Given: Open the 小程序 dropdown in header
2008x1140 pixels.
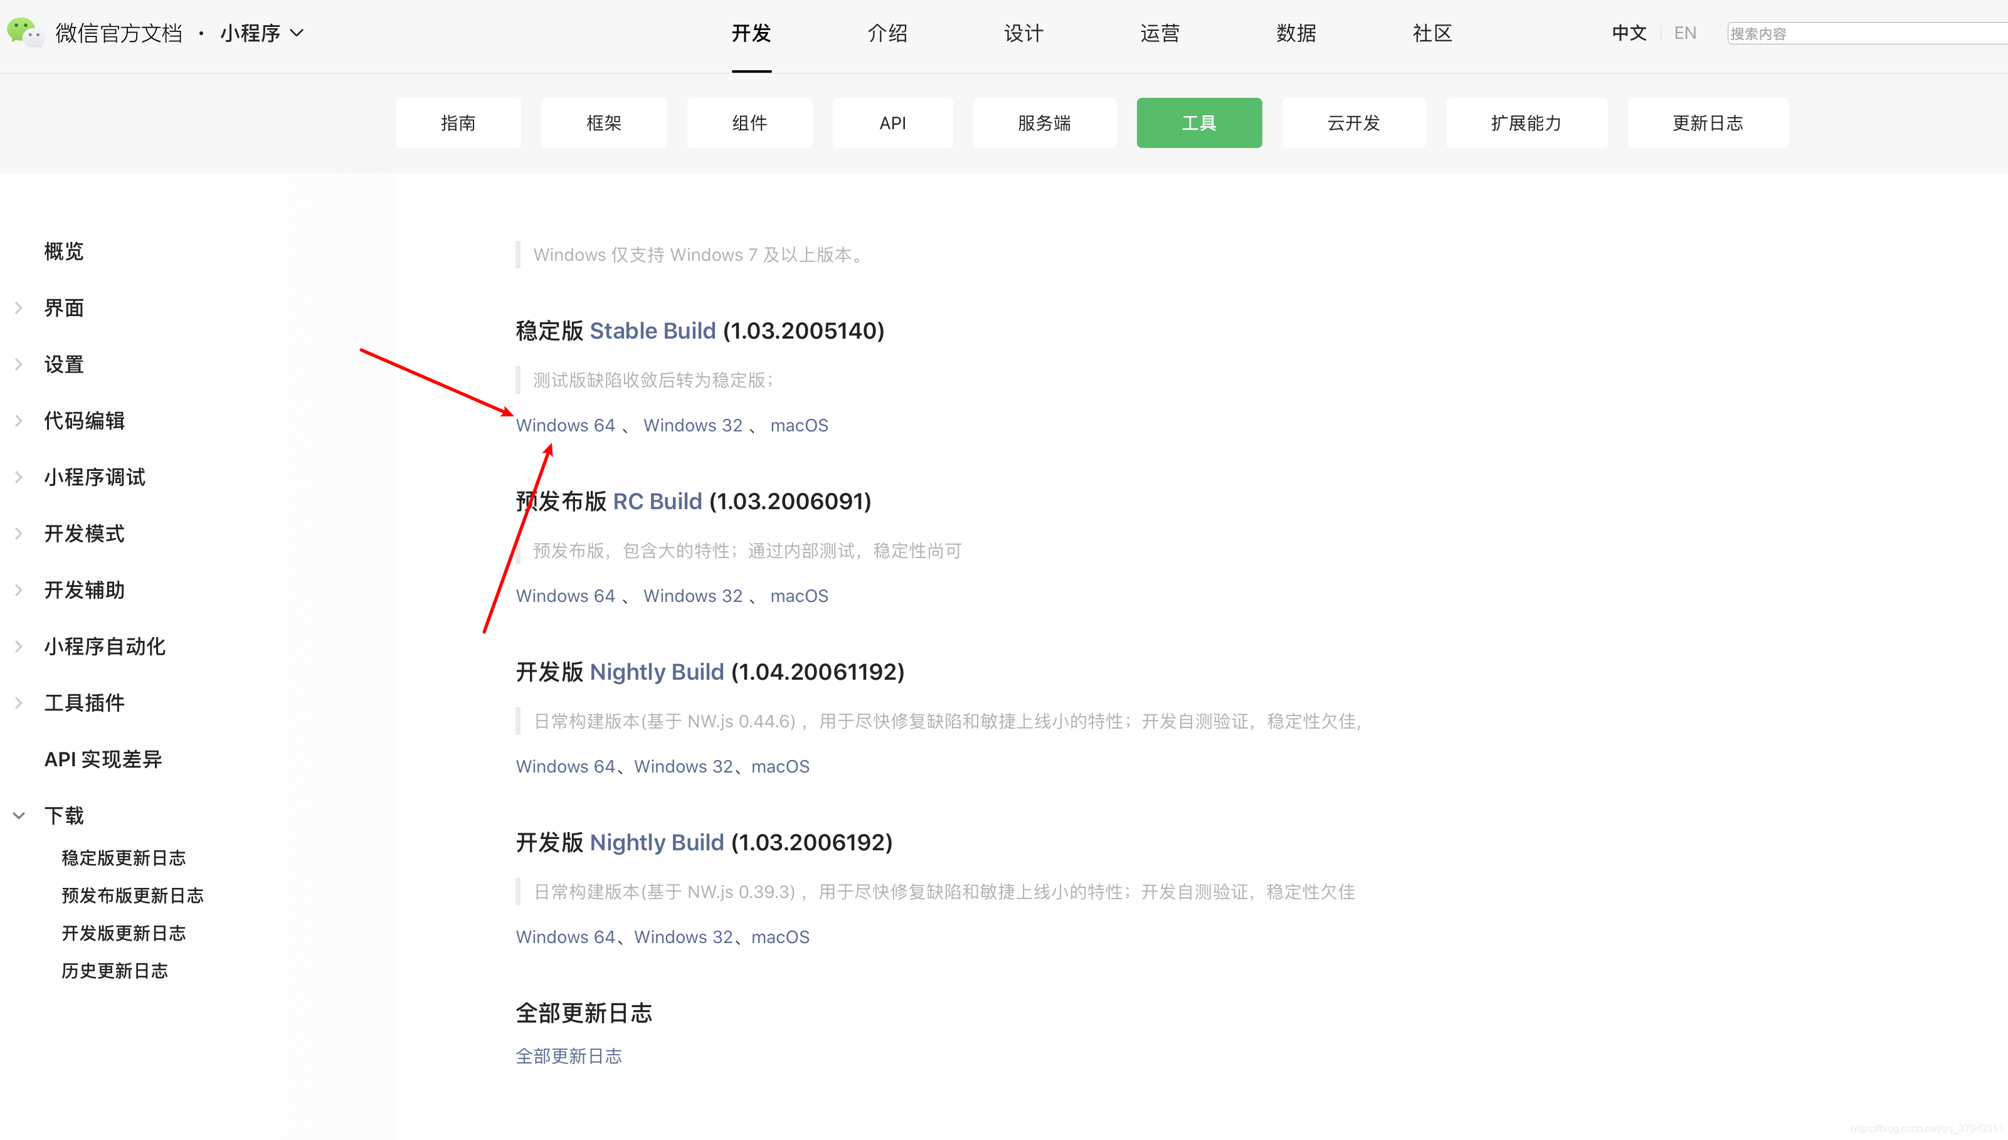Looking at the screenshot, I should click(x=262, y=33).
